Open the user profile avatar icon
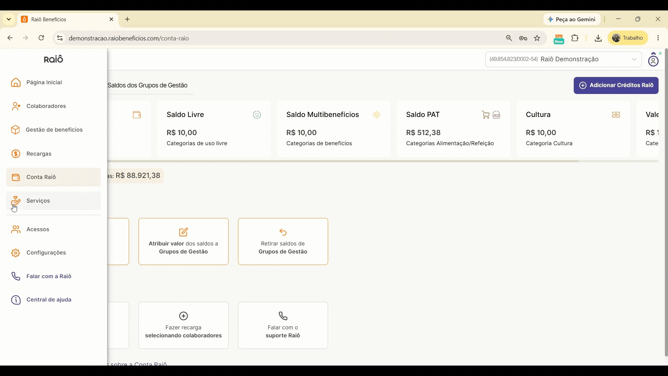Screen dimensions: 668x376 tap(654, 60)
